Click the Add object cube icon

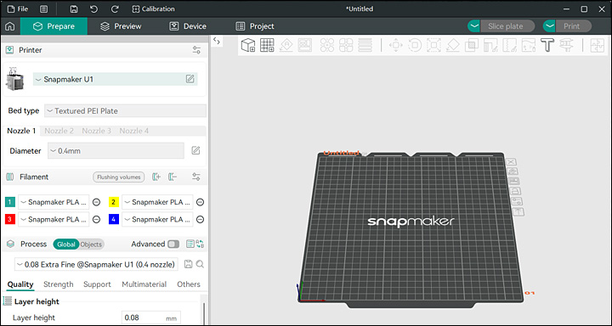(248, 45)
